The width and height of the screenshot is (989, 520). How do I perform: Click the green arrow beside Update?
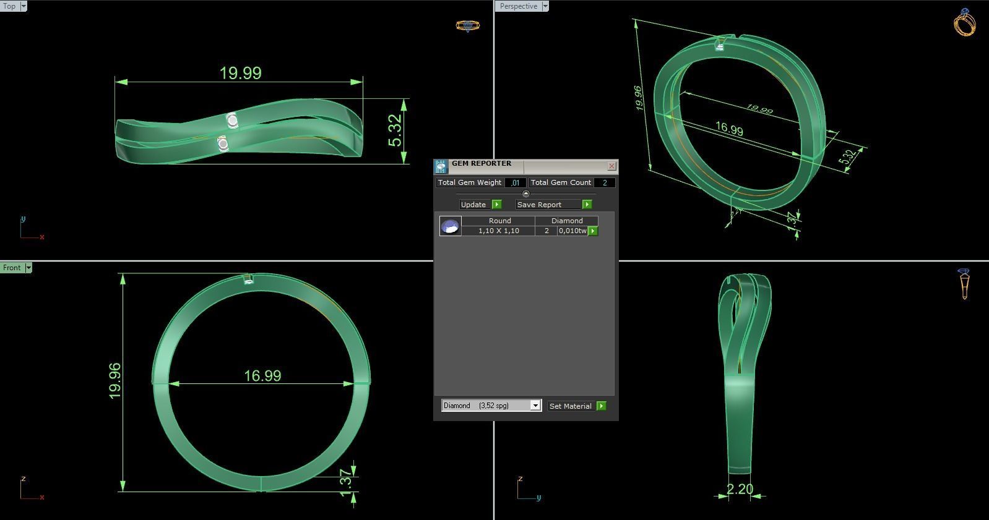tap(496, 205)
